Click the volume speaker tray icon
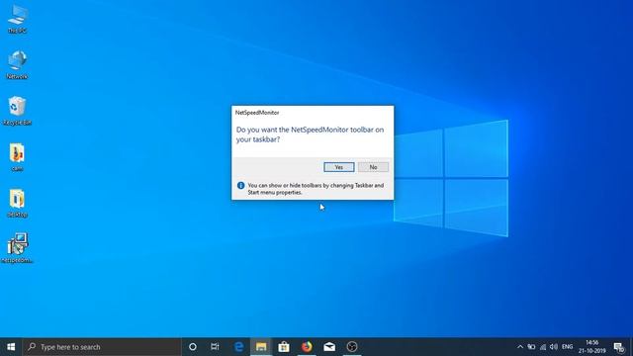The image size is (633, 356). tap(554, 347)
